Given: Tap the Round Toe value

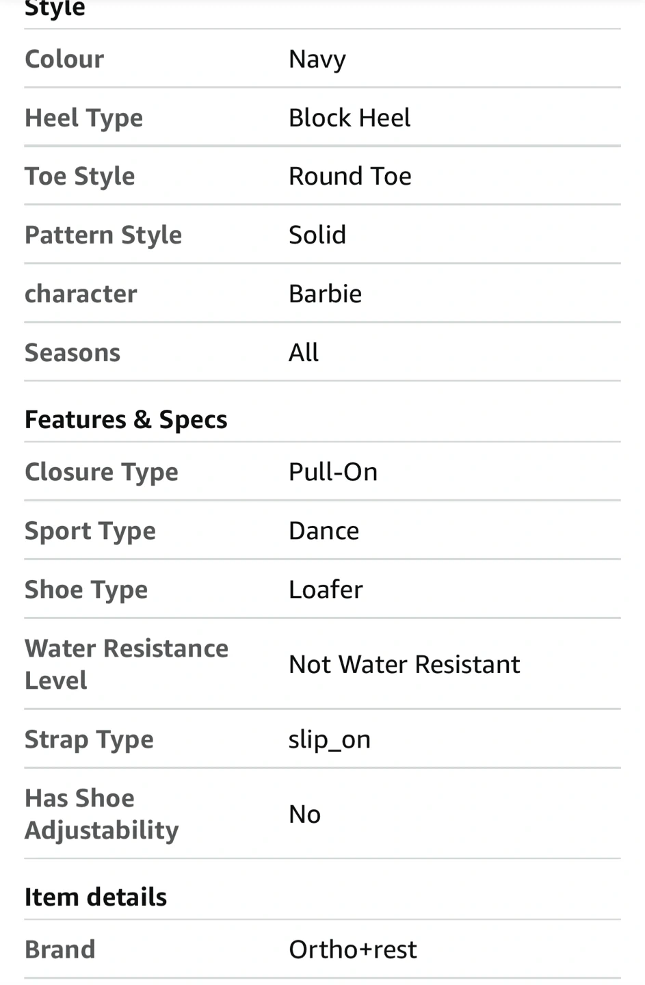Looking at the screenshot, I should click(350, 176).
